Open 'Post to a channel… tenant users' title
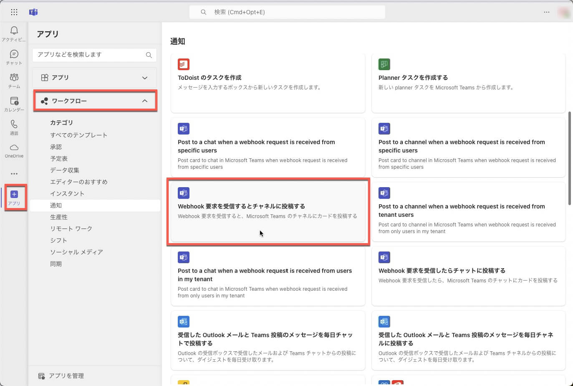573x386 pixels. tap(462, 211)
